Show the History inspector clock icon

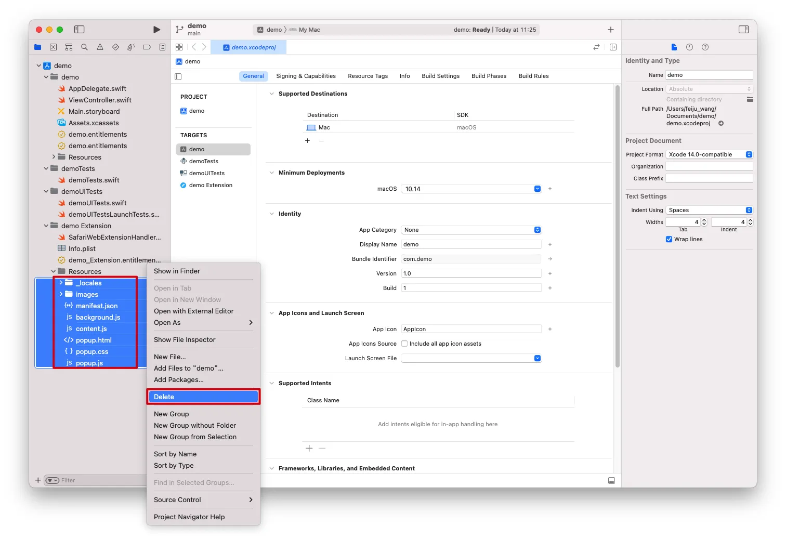pyautogui.click(x=689, y=47)
